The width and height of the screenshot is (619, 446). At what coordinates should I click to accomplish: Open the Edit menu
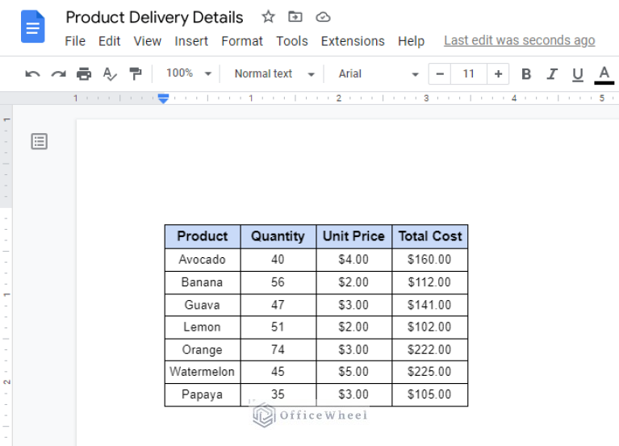[109, 41]
